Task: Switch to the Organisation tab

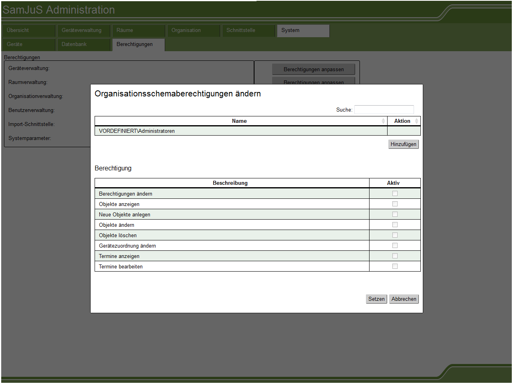Action: coord(194,30)
